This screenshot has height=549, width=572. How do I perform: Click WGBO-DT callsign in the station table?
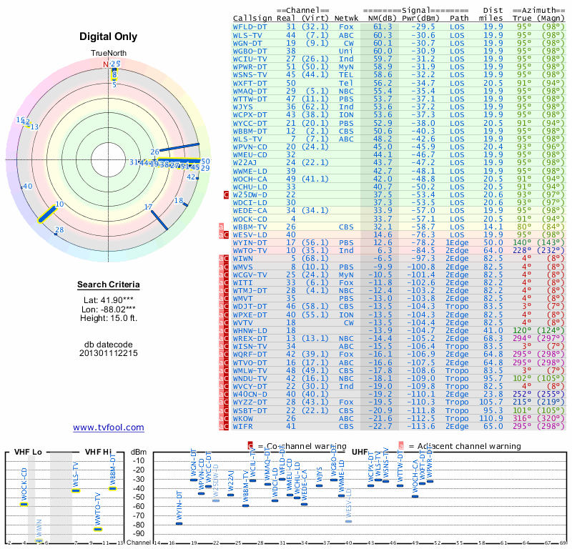tap(250, 51)
